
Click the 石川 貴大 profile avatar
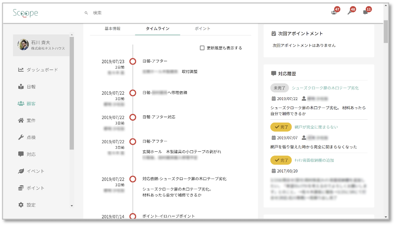(x=23, y=45)
